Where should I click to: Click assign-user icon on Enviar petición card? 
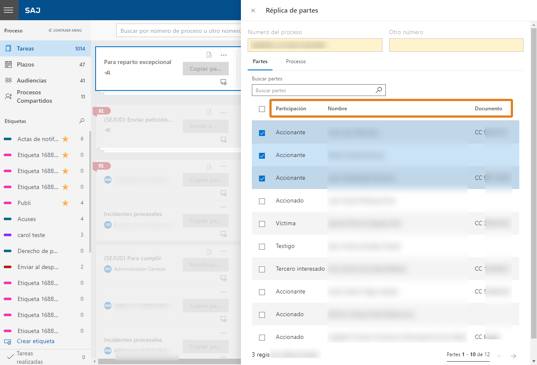(107, 130)
